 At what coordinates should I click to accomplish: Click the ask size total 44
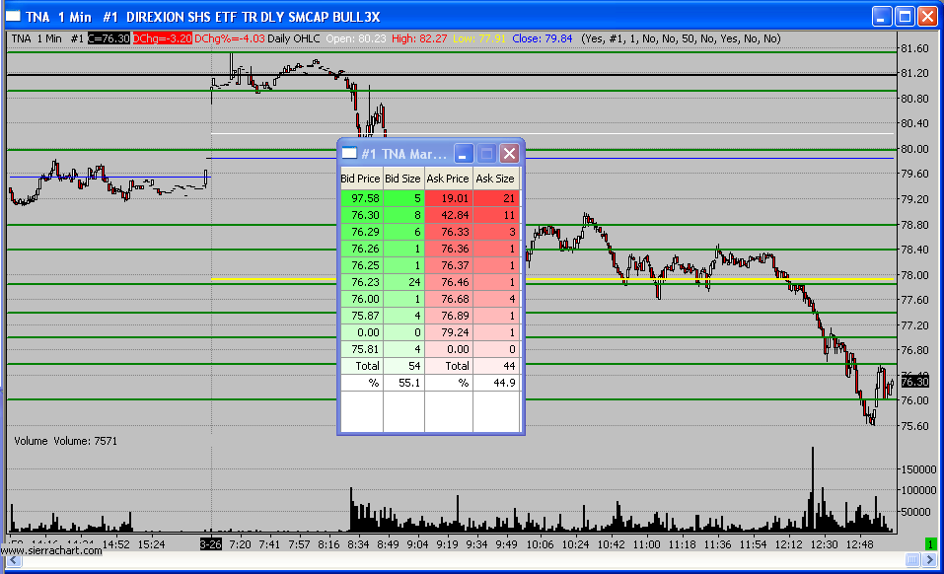(x=496, y=366)
